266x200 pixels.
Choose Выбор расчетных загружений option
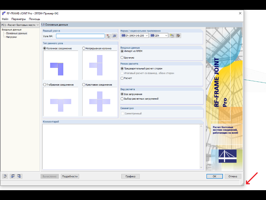click(x=122, y=99)
